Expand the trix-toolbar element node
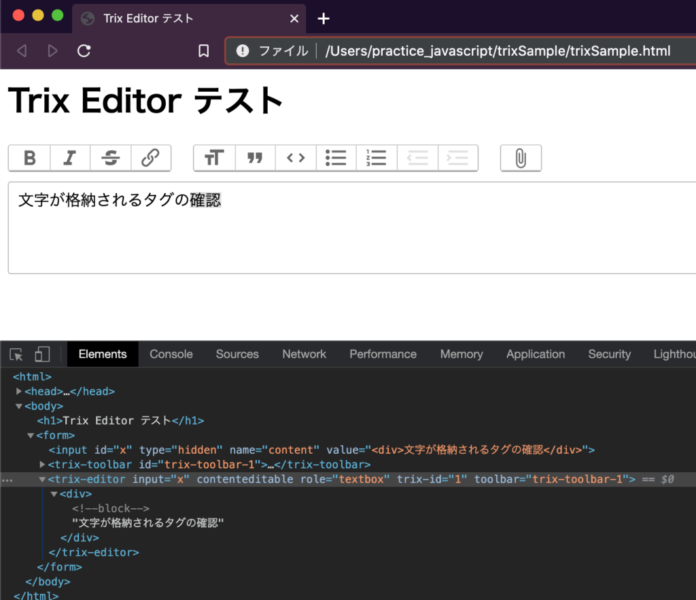 42,465
